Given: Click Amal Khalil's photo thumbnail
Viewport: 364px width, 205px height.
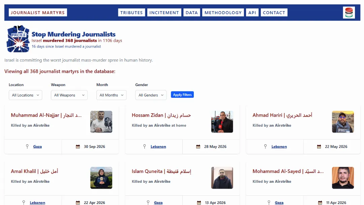Looking at the screenshot, I should [101, 178].
